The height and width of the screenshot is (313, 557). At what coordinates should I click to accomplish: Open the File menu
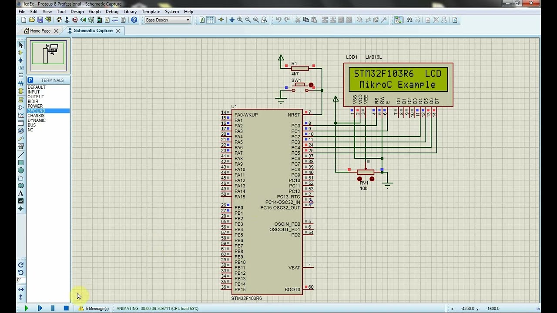pyautogui.click(x=22, y=12)
